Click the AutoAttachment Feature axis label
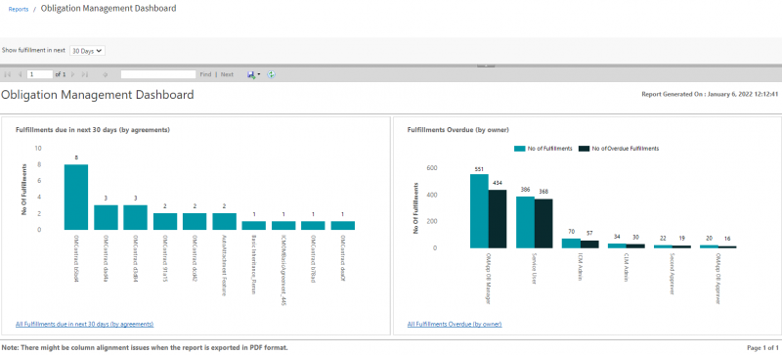This screenshot has width=782, height=355. [224, 265]
